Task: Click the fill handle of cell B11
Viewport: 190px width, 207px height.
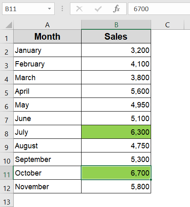Action: click(151, 179)
